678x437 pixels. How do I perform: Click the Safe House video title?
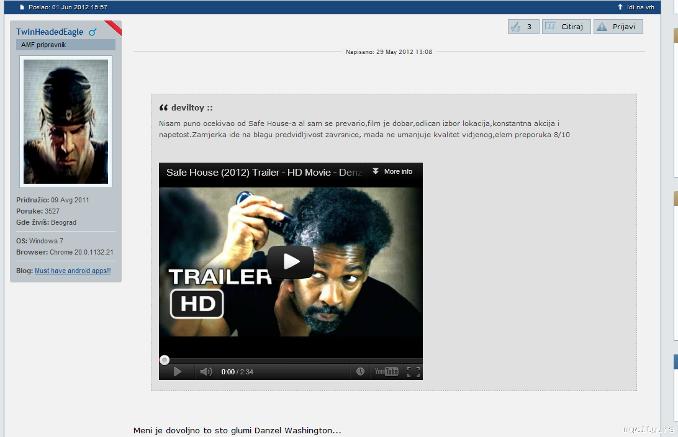point(264,173)
